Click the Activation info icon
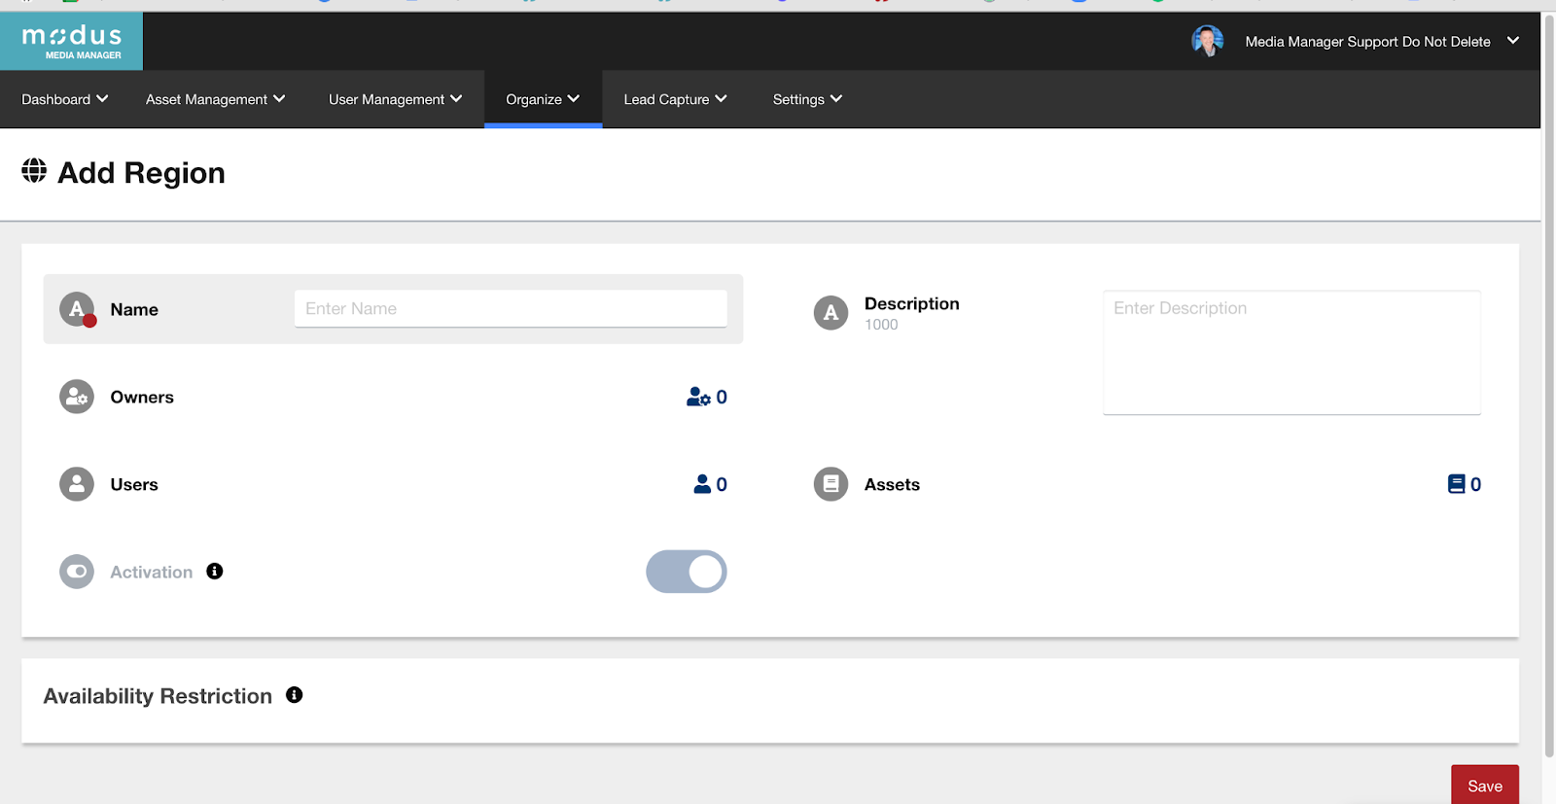The height and width of the screenshot is (804, 1556). point(215,572)
